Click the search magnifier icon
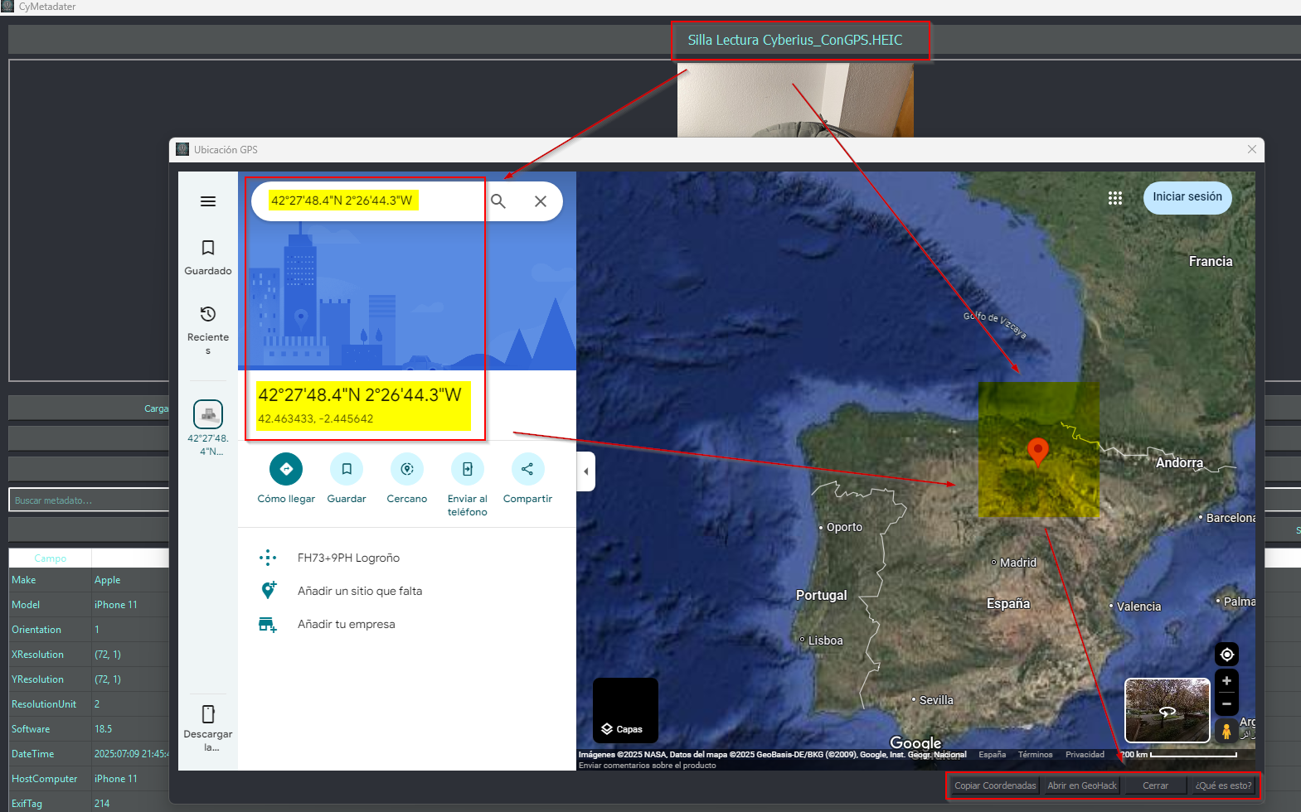Viewport: 1301px width, 812px height. tap(498, 201)
